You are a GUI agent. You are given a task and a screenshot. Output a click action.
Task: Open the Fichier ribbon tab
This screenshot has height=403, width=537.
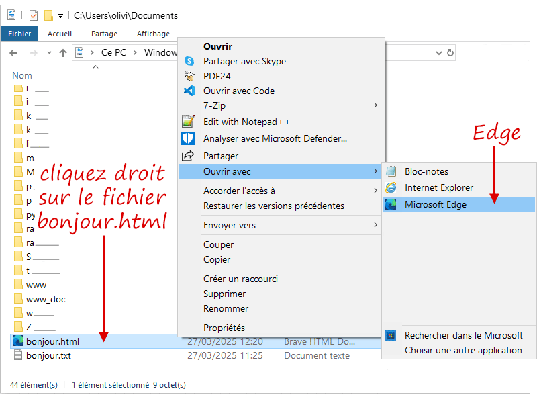click(19, 34)
